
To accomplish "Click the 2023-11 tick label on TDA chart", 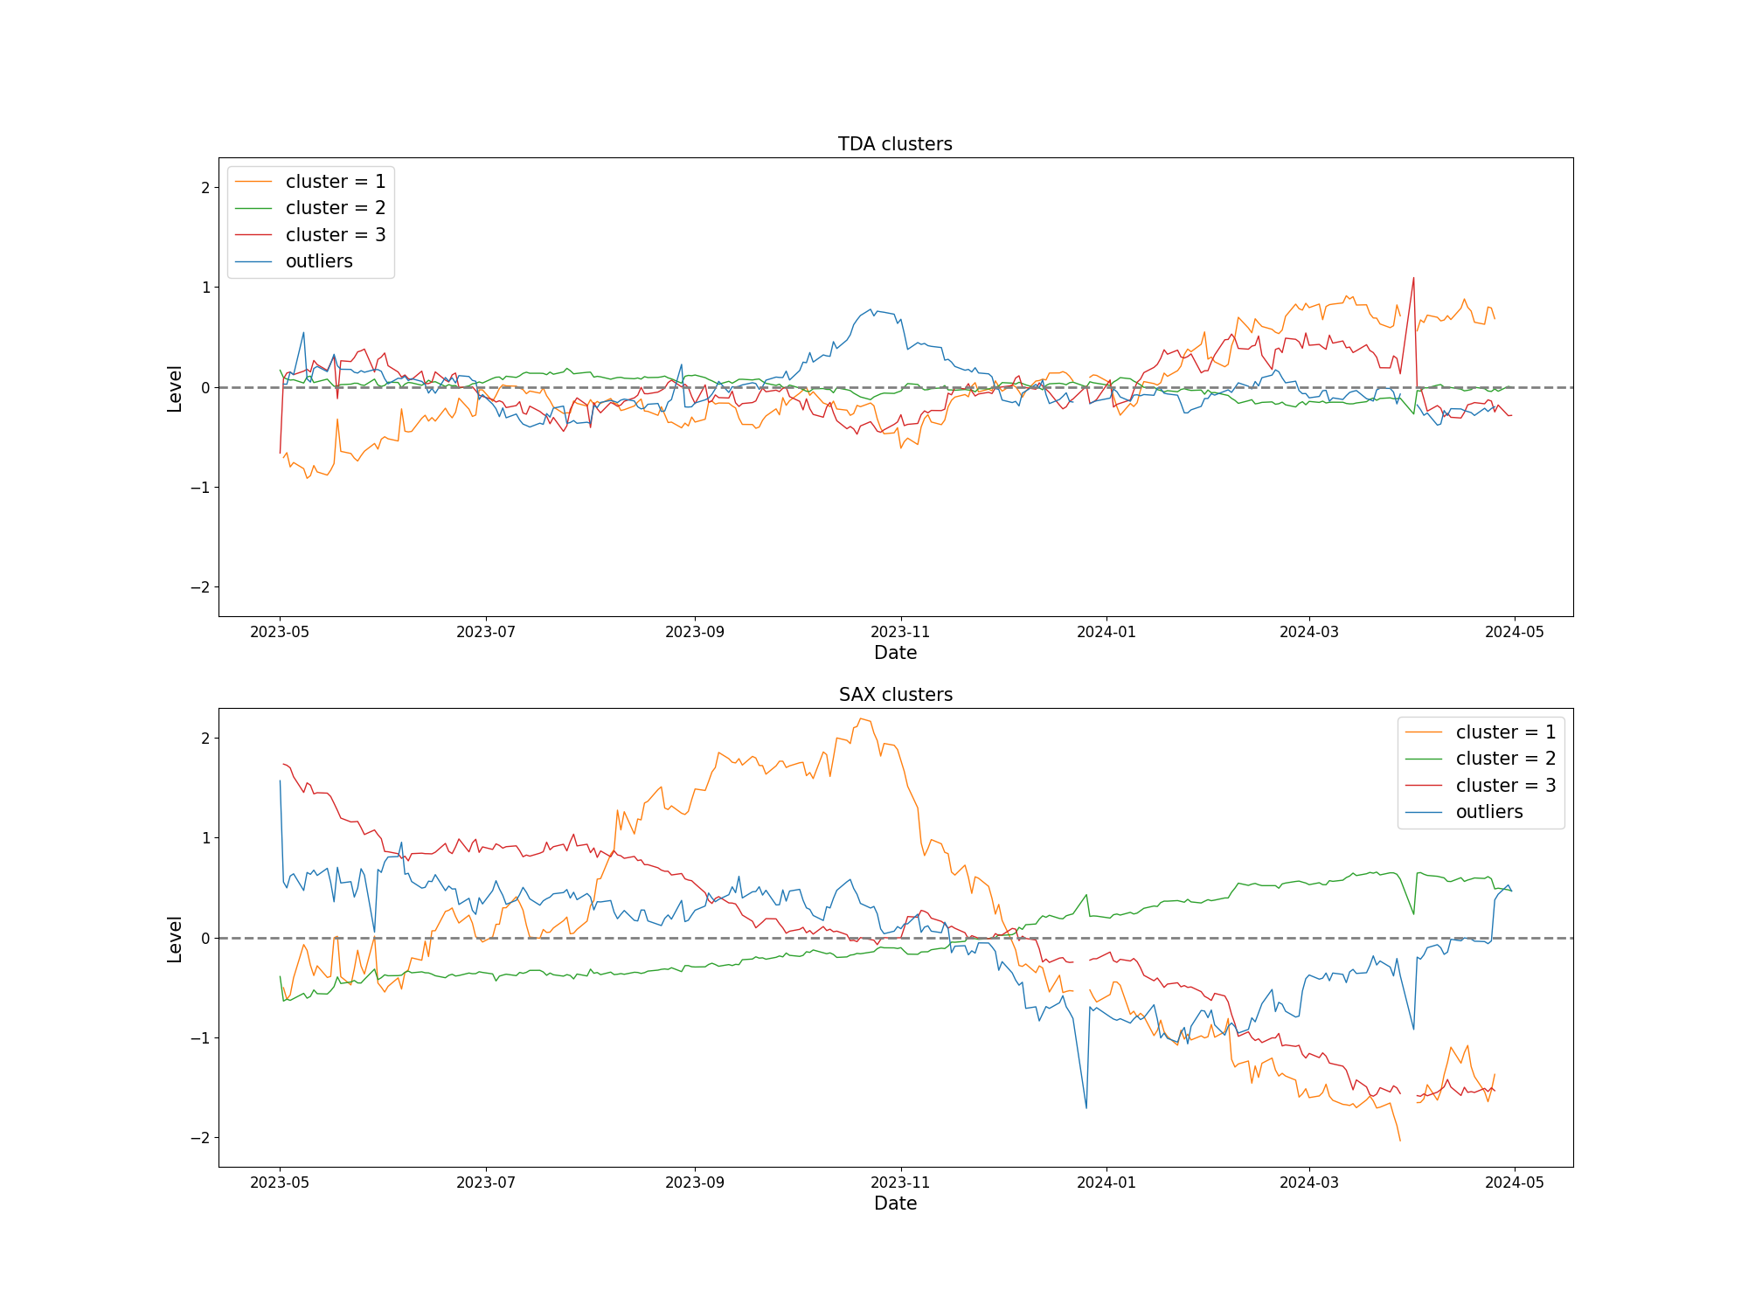I will point(900,632).
